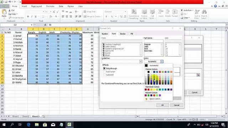Screen dimensions: 228x128
Task: Click the Increase Font Size icon
Action: [x=54, y=12]
